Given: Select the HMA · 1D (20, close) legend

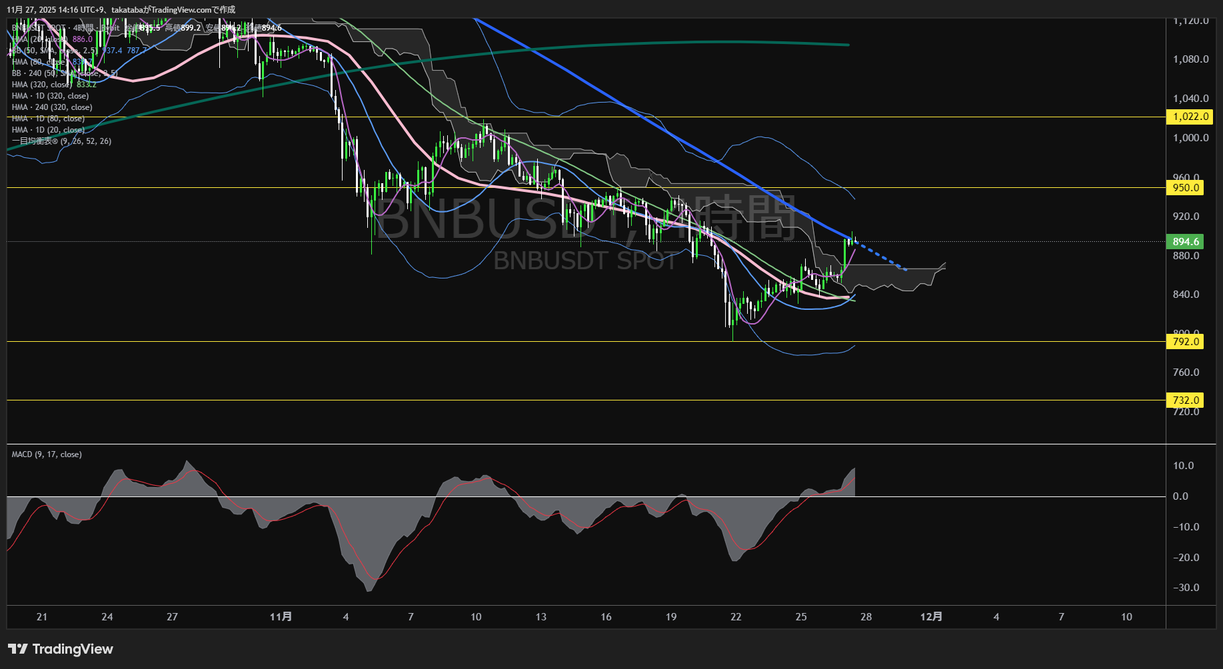Looking at the screenshot, I should pos(48,130).
